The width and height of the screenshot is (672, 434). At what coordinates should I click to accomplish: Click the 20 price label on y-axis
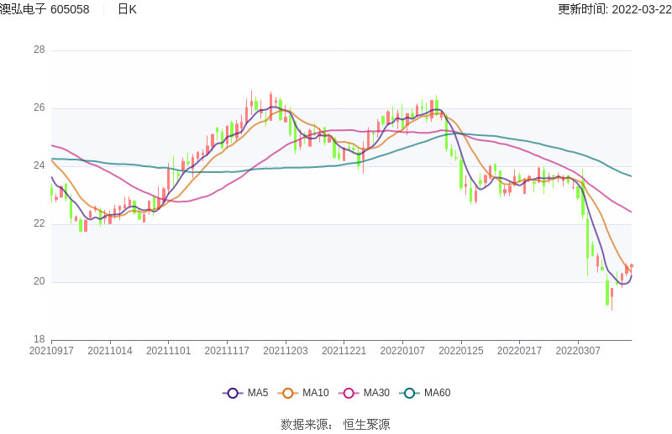coord(39,281)
